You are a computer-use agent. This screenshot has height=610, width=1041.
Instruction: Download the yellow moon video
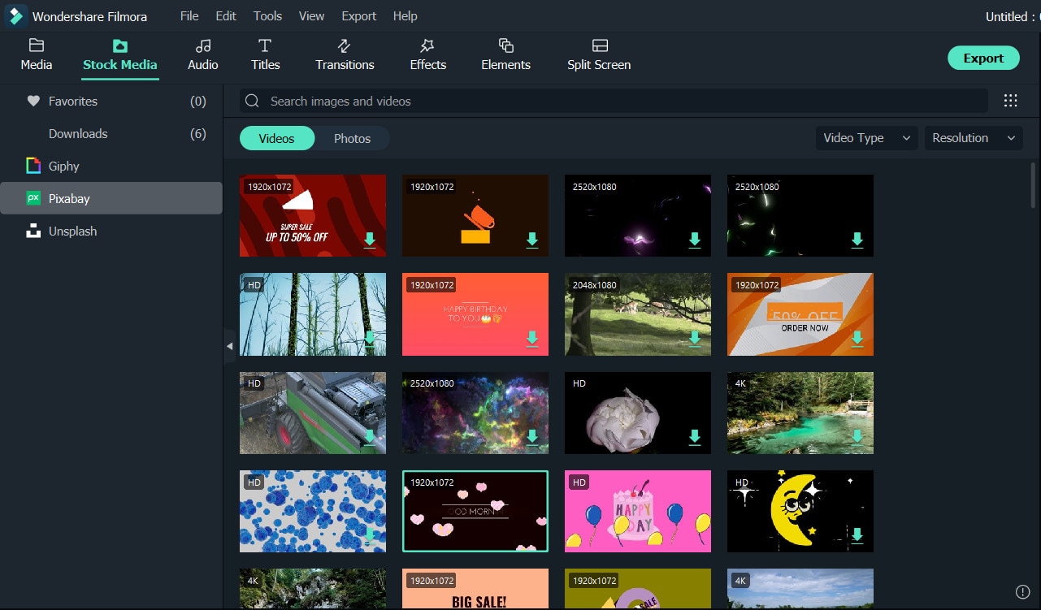(x=857, y=535)
